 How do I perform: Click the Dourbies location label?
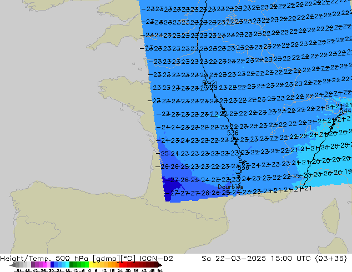tap(230, 187)
